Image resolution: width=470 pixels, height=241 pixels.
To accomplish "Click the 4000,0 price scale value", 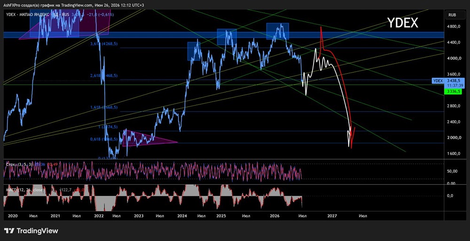I will click(453, 58).
